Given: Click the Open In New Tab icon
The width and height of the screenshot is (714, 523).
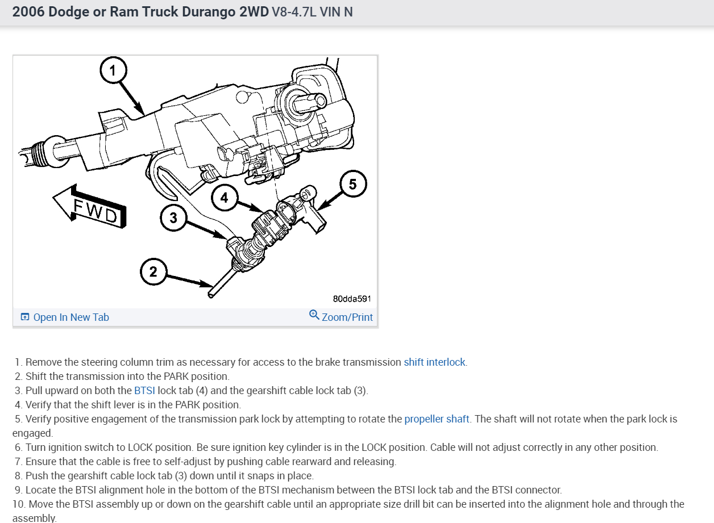Looking at the screenshot, I should pyautogui.click(x=24, y=317).
